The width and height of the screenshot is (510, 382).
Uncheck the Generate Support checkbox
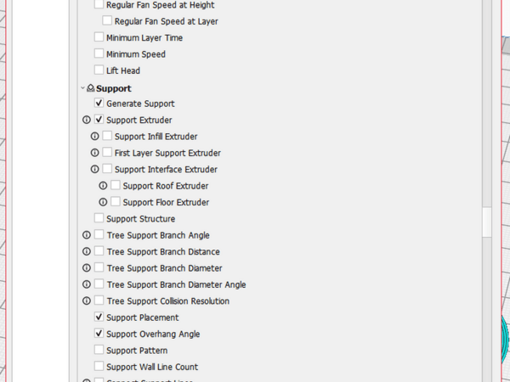99,104
